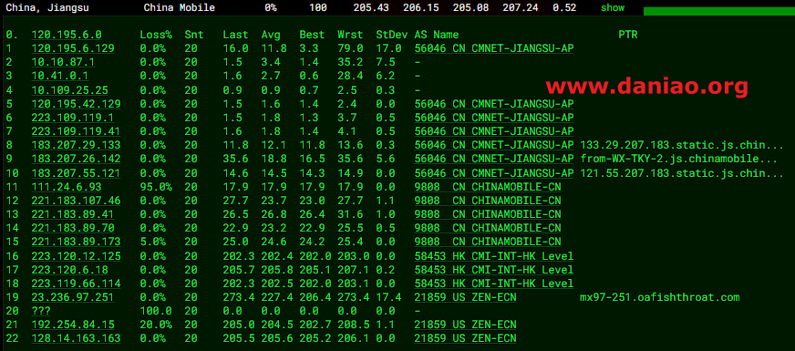Viewport: 795px width, 351px height.
Task: Open AS link CMNET-JIANGSU-AP in hop 1
Action: coord(494,48)
